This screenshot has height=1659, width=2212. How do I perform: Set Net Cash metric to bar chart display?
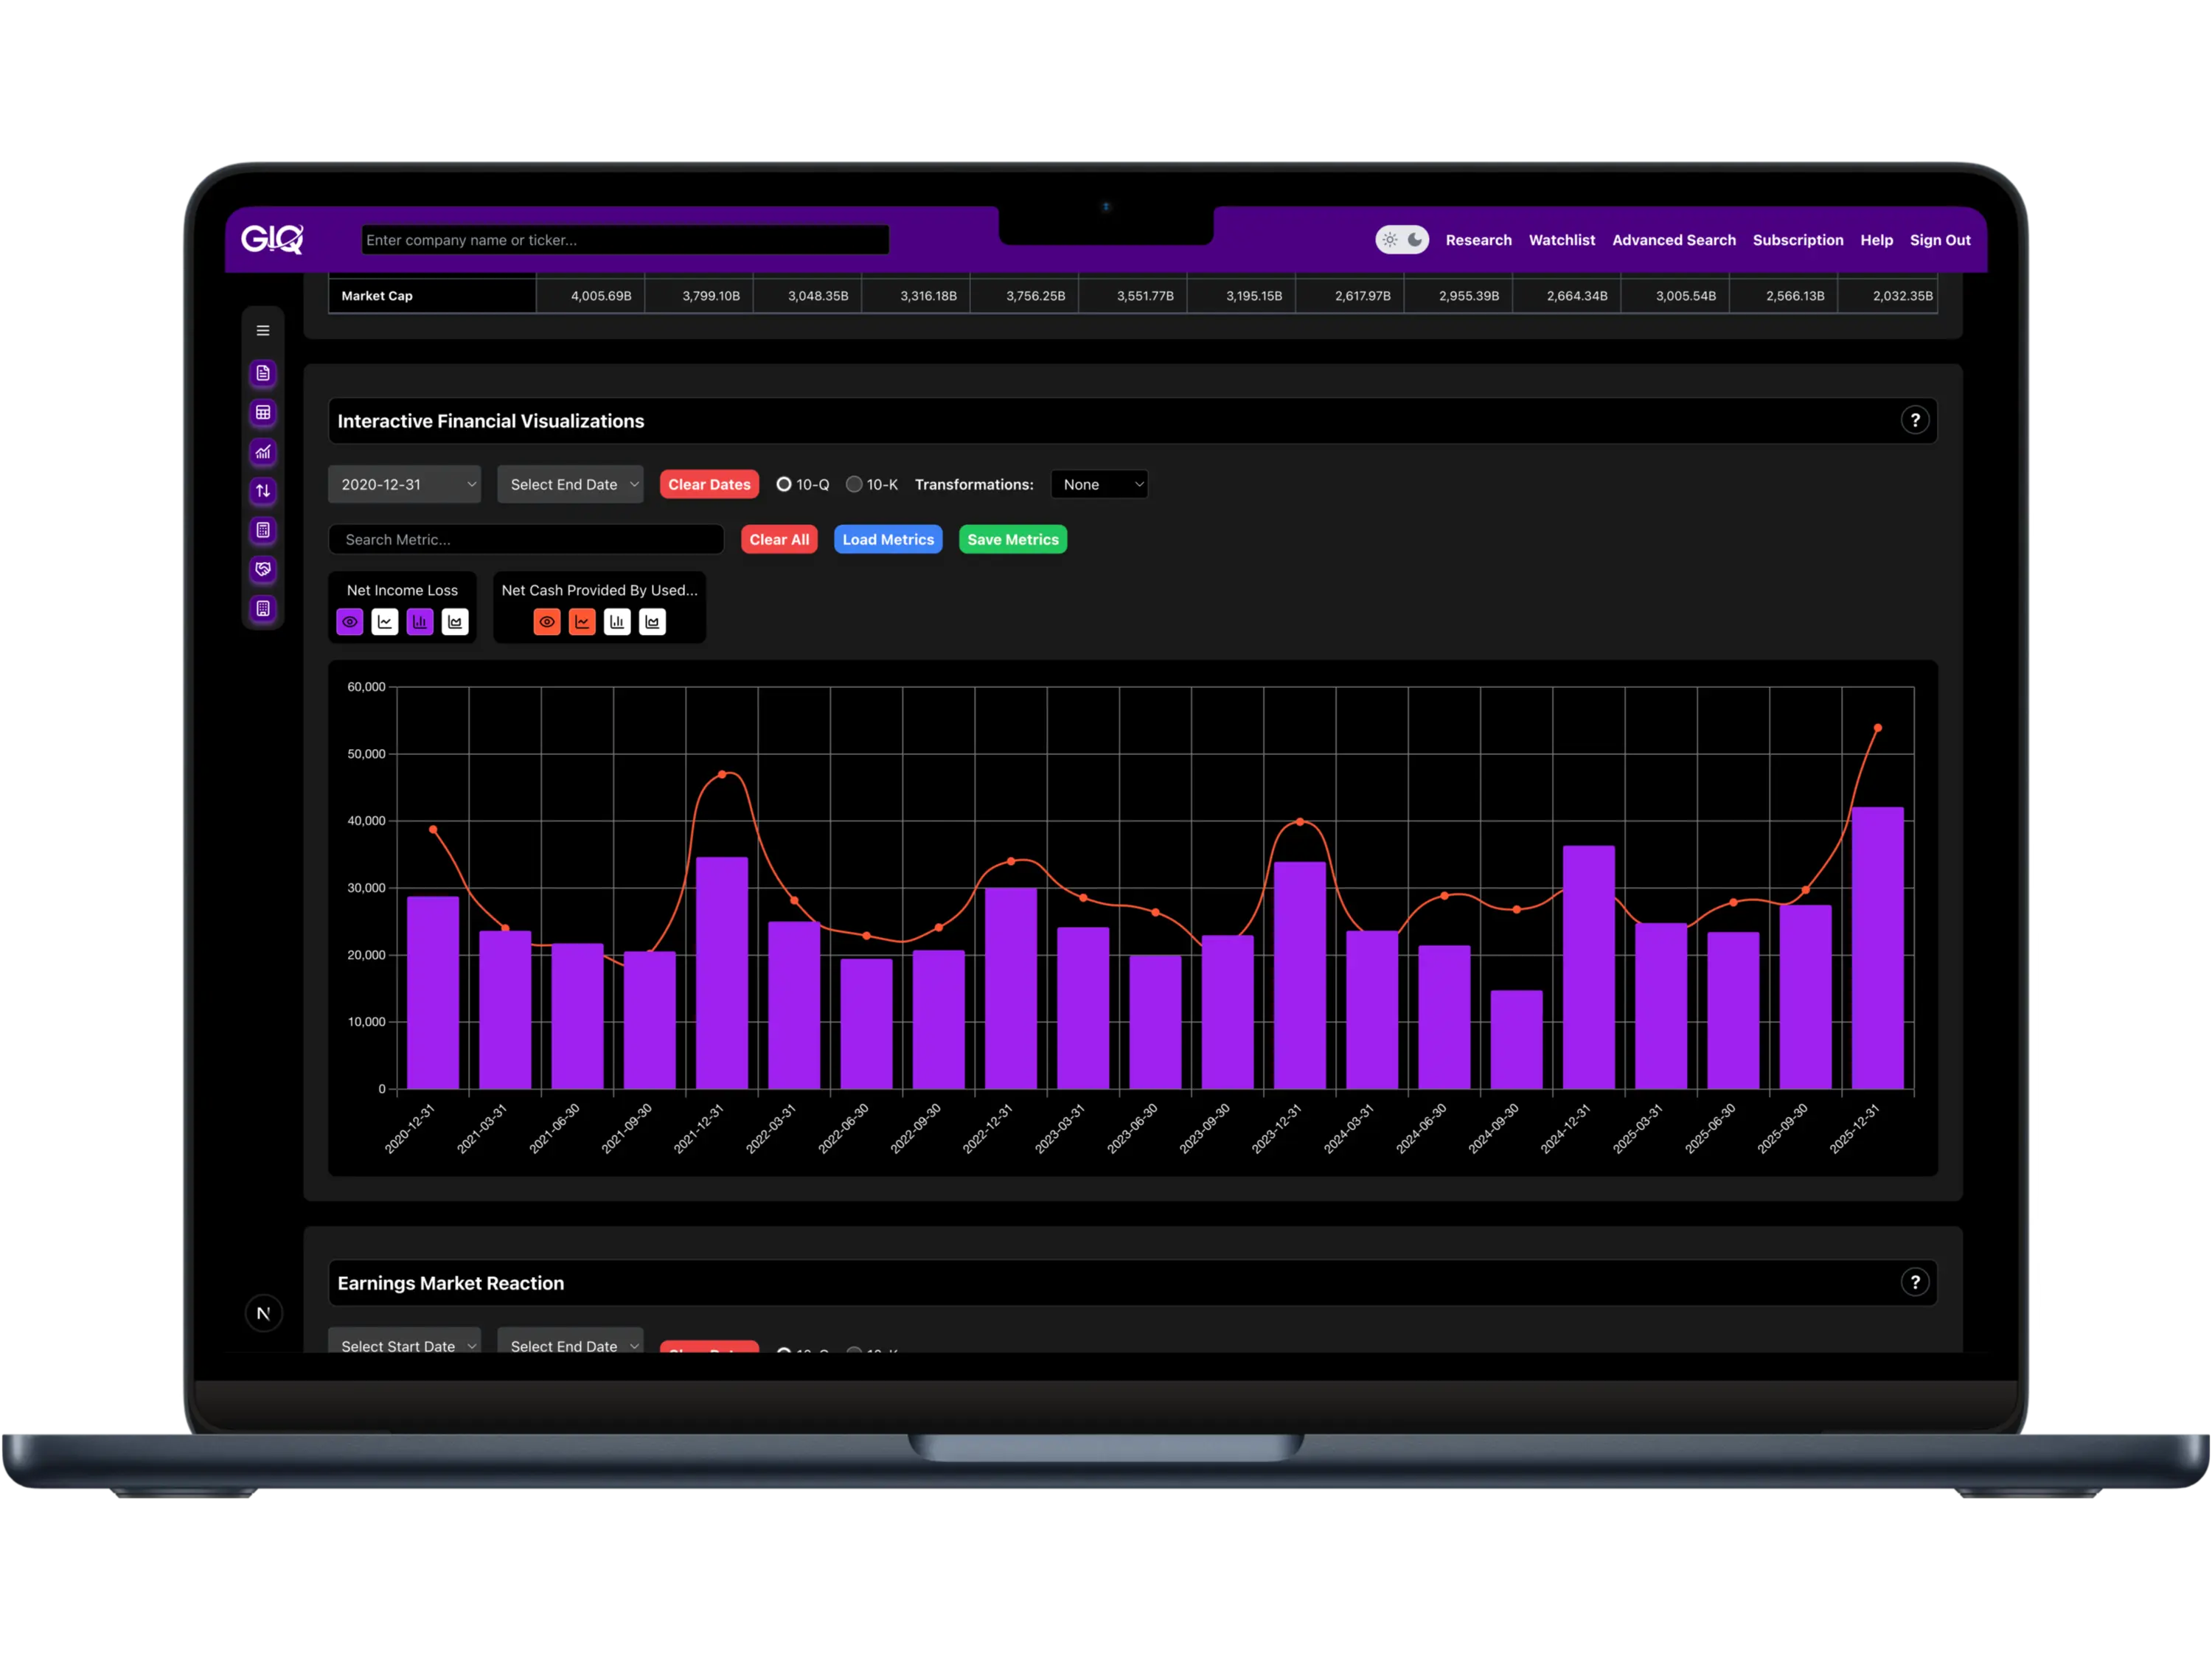coord(617,621)
